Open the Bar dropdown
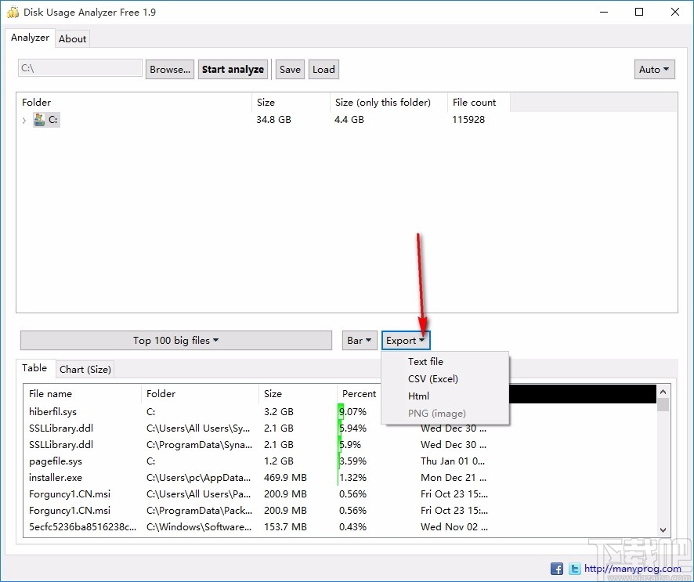The width and height of the screenshot is (694, 582). click(359, 340)
